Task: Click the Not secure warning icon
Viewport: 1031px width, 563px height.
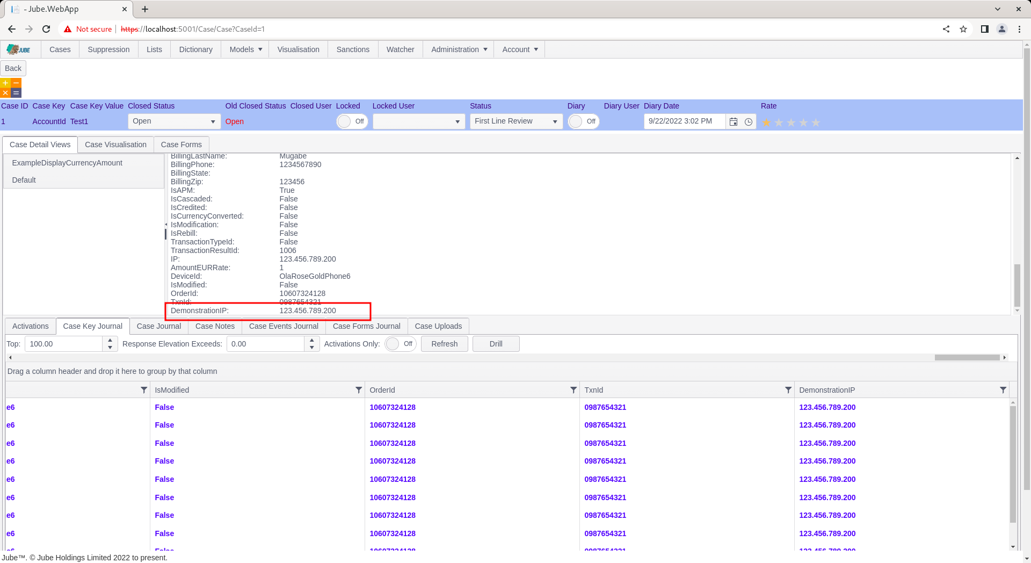Action: click(x=68, y=29)
